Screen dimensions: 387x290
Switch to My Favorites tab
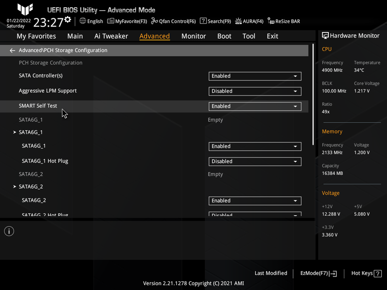coord(36,36)
